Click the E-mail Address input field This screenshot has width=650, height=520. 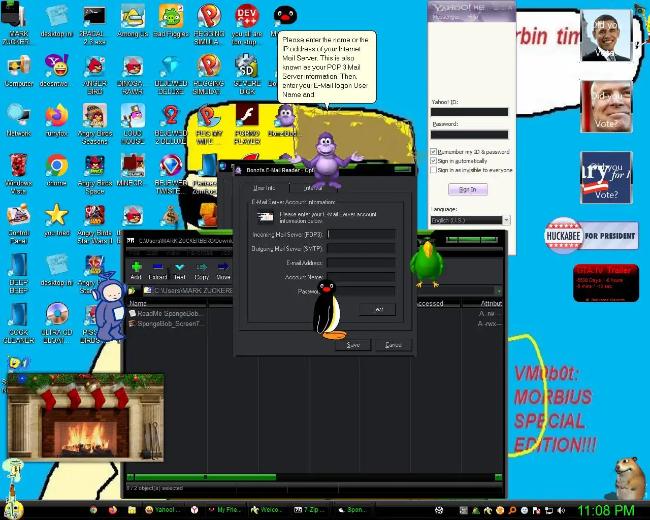[361, 263]
